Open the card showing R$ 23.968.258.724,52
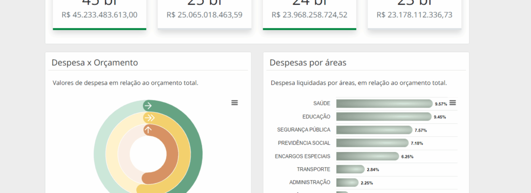The height and width of the screenshot is (193, 531). (x=309, y=14)
